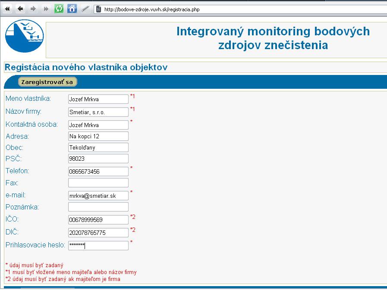Screen dimensions: 387x290
Task: Click the IČO: label
Action: point(12,219)
